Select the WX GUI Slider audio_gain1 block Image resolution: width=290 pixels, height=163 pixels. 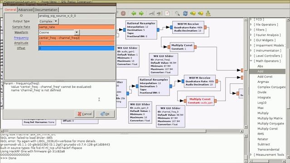(128, 56)
